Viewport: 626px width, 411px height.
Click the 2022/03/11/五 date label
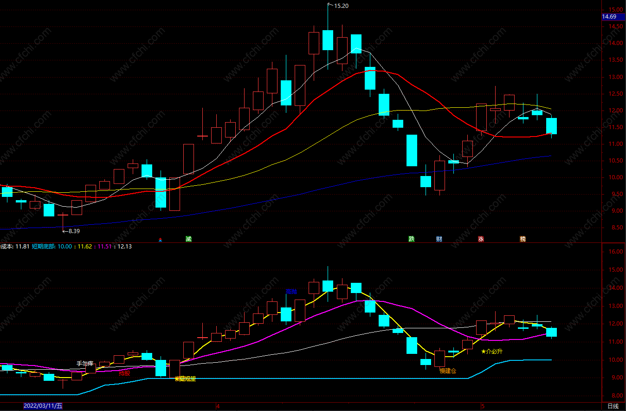coord(43,406)
